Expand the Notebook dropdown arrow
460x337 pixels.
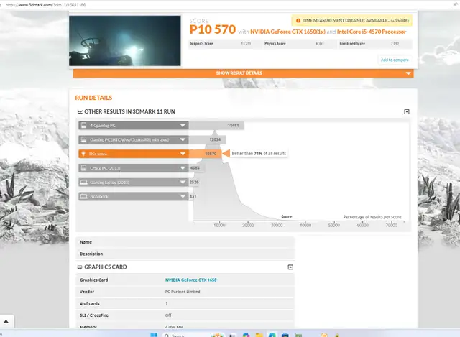pyautogui.click(x=183, y=196)
